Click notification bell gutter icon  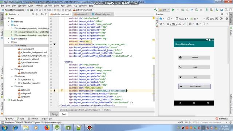tap(55, 91)
